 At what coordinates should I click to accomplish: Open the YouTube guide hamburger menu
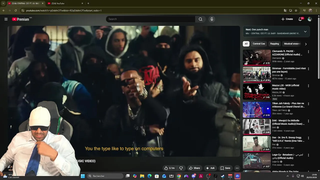pos(6,19)
